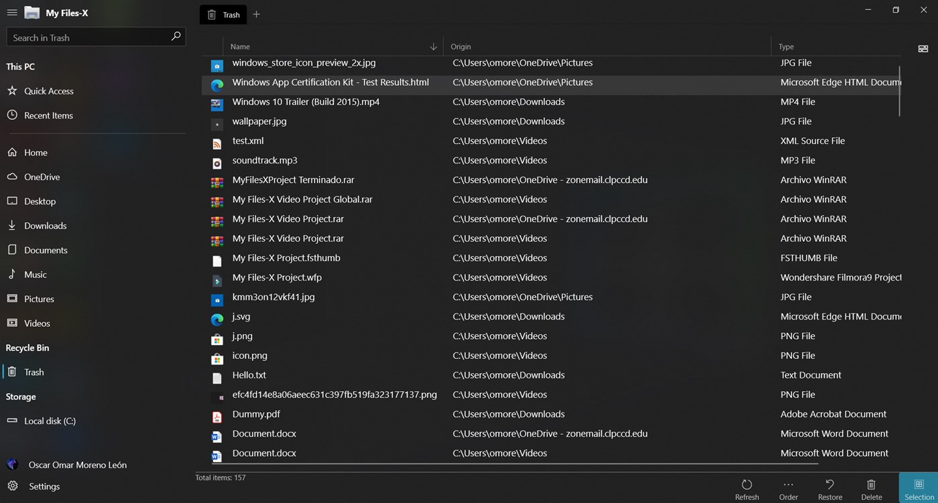This screenshot has height=503, width=938.
Task: Expand the navigation hamburger menu
Action: (11, 12)
